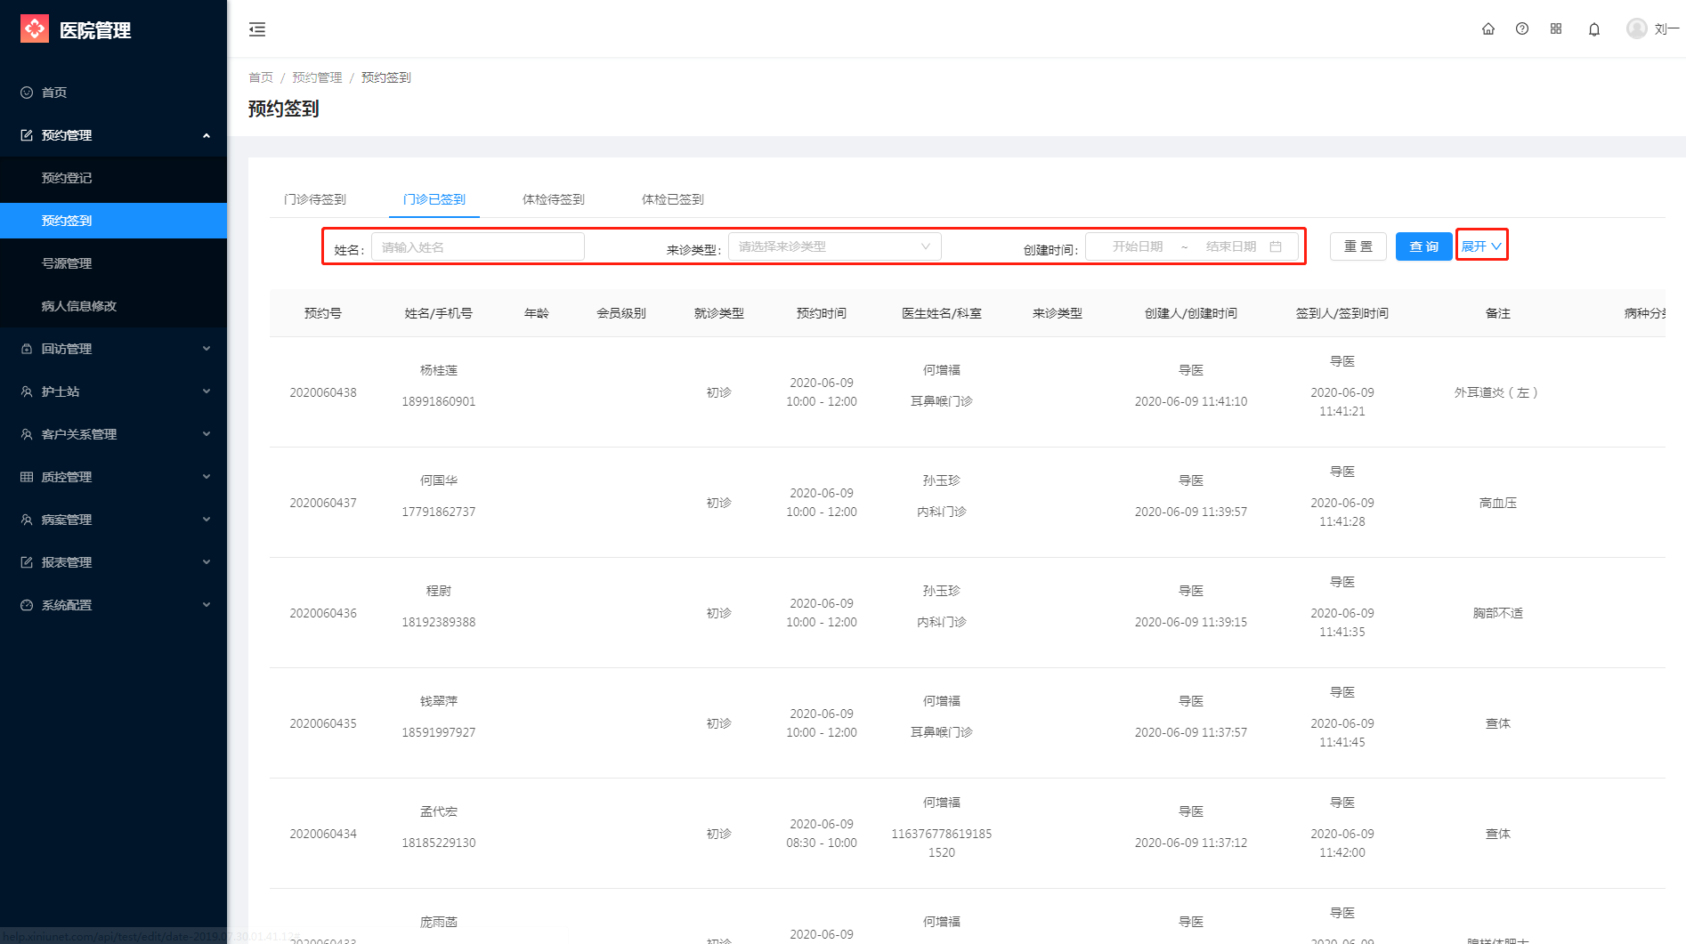
Task: Open the app grid icon
Action: click(1556, 28)
